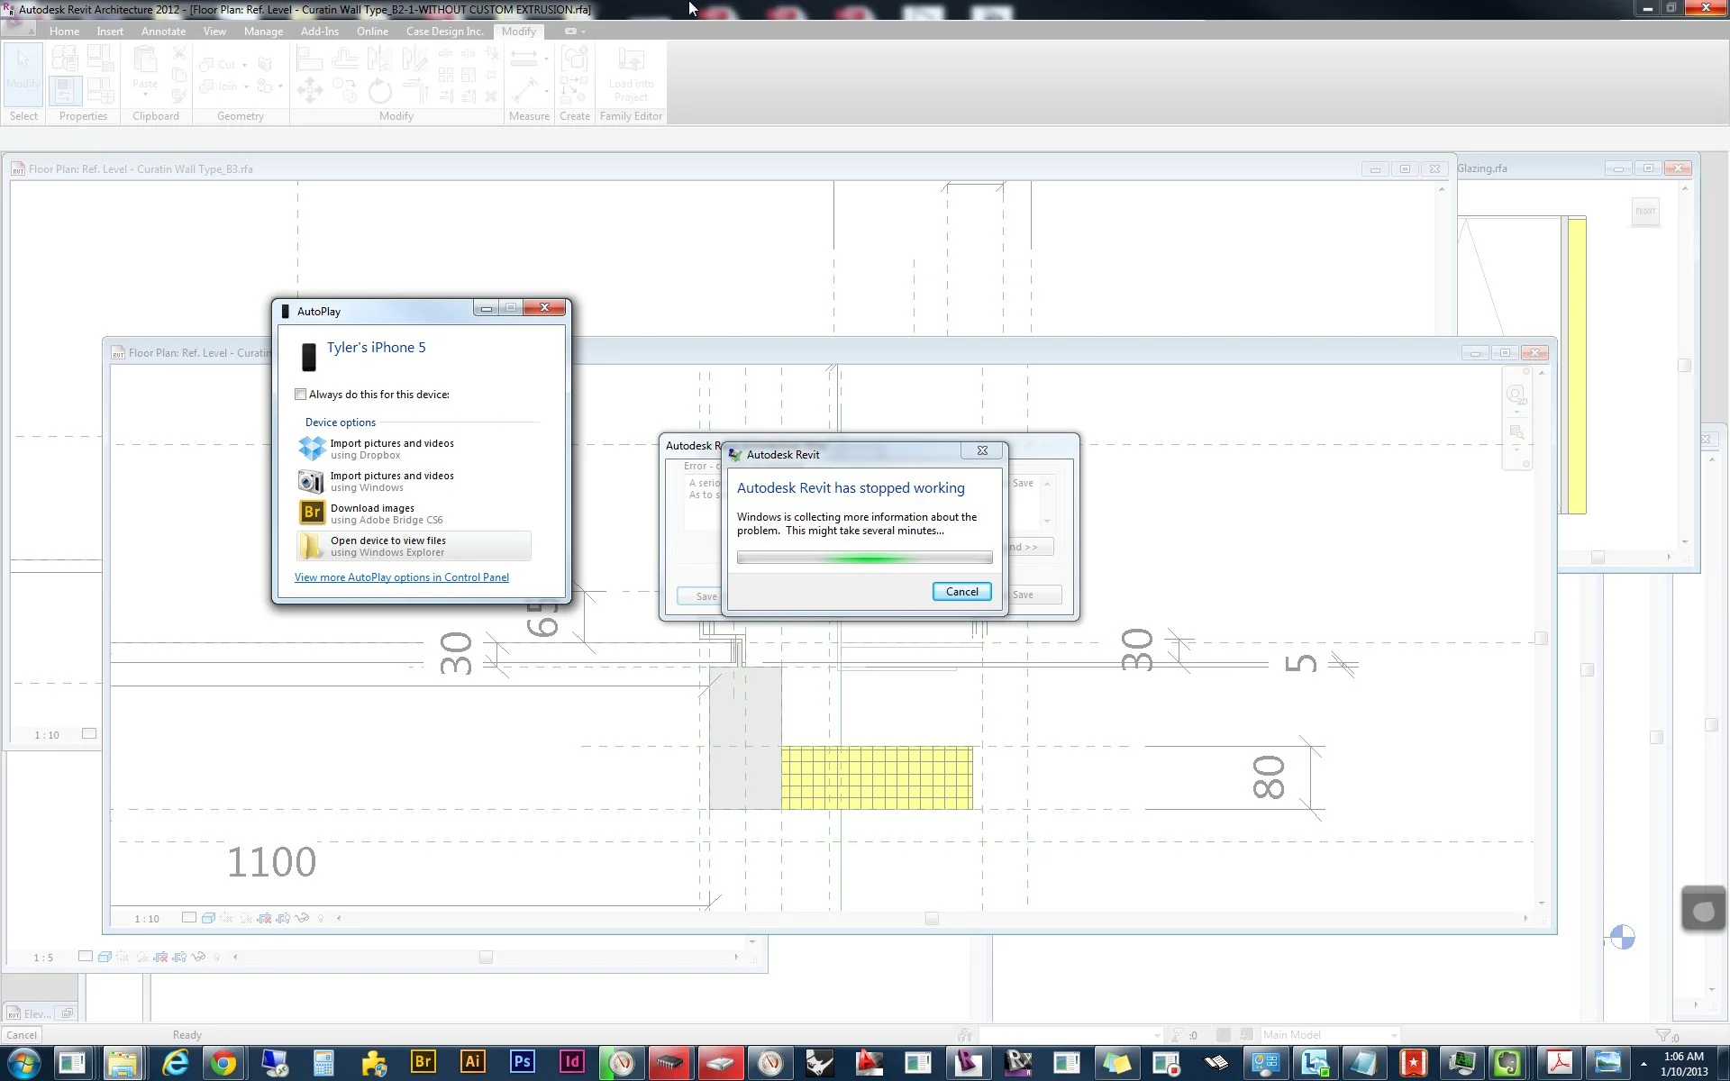This screenshot has height=1081, width=1730.
Task: Click Cancel in the bottom status bar
Action: click(22, 1035)
